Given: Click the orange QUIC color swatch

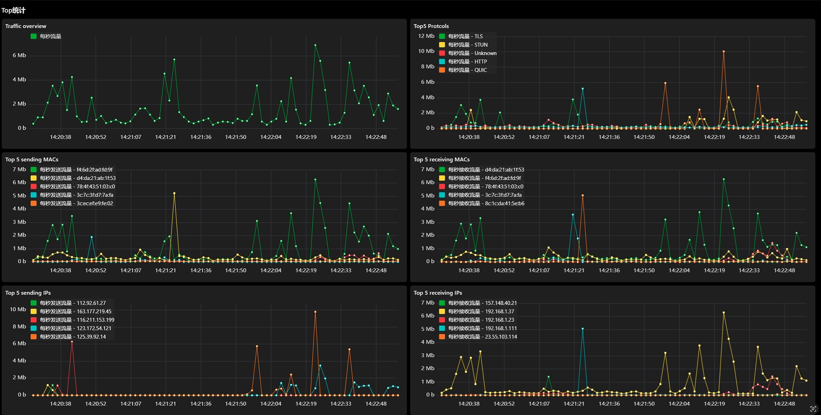Looking at the screenshot, I should (442, 70).
